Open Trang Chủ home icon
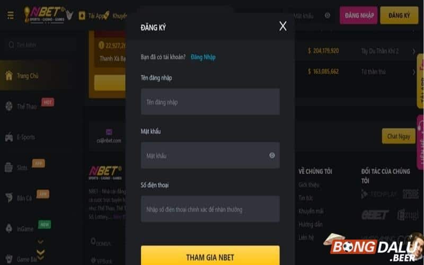The image size is (424, 265). (9, 75)
